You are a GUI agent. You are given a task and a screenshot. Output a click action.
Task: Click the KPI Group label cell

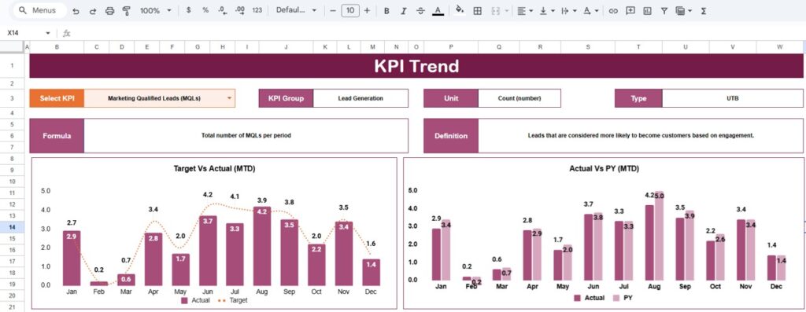[286, 98]
